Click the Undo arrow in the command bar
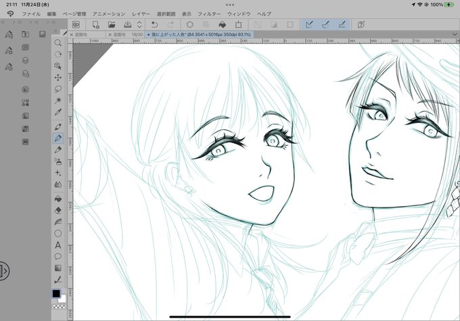Viewport: 460px width, 321px height. 155,24
